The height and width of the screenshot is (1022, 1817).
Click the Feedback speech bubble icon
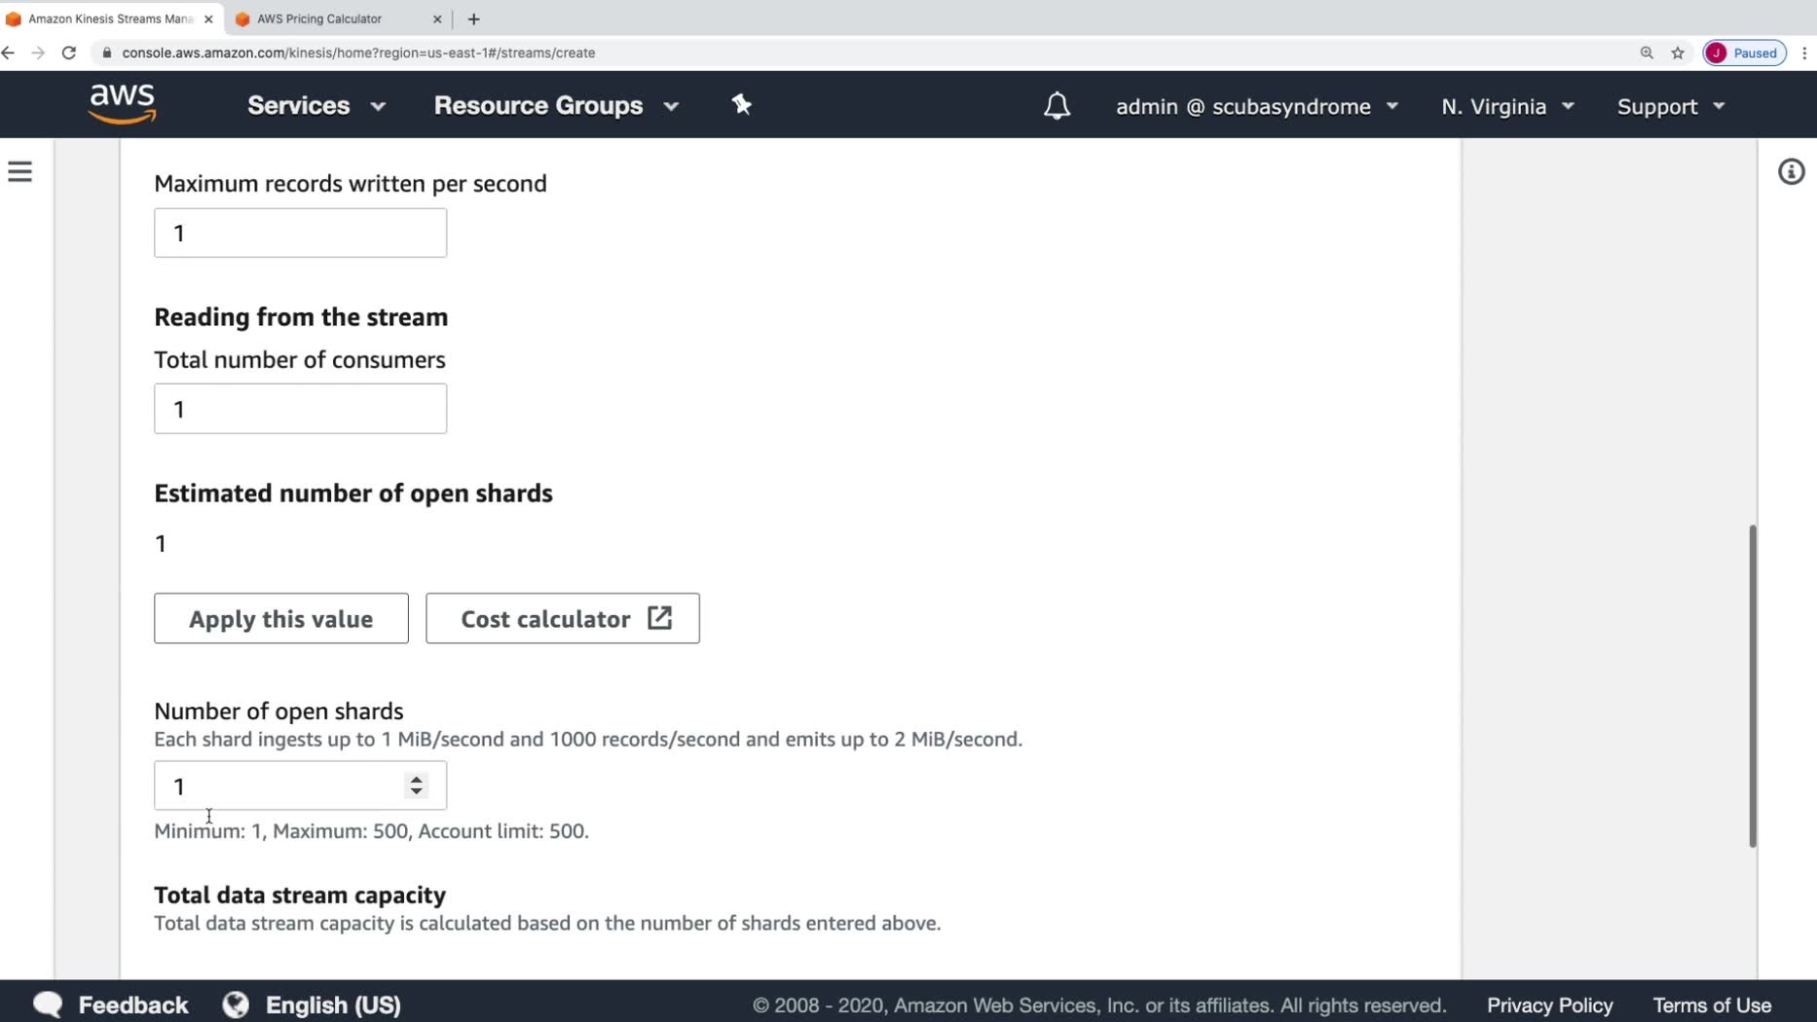[x=48, y=1004]
